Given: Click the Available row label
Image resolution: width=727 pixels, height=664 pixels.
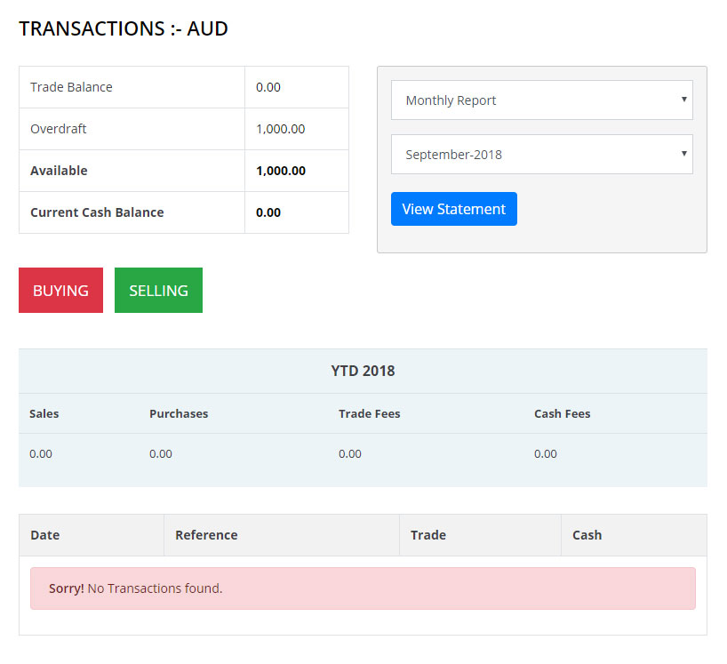Looking at the screenshot, I should coord(59,171).
